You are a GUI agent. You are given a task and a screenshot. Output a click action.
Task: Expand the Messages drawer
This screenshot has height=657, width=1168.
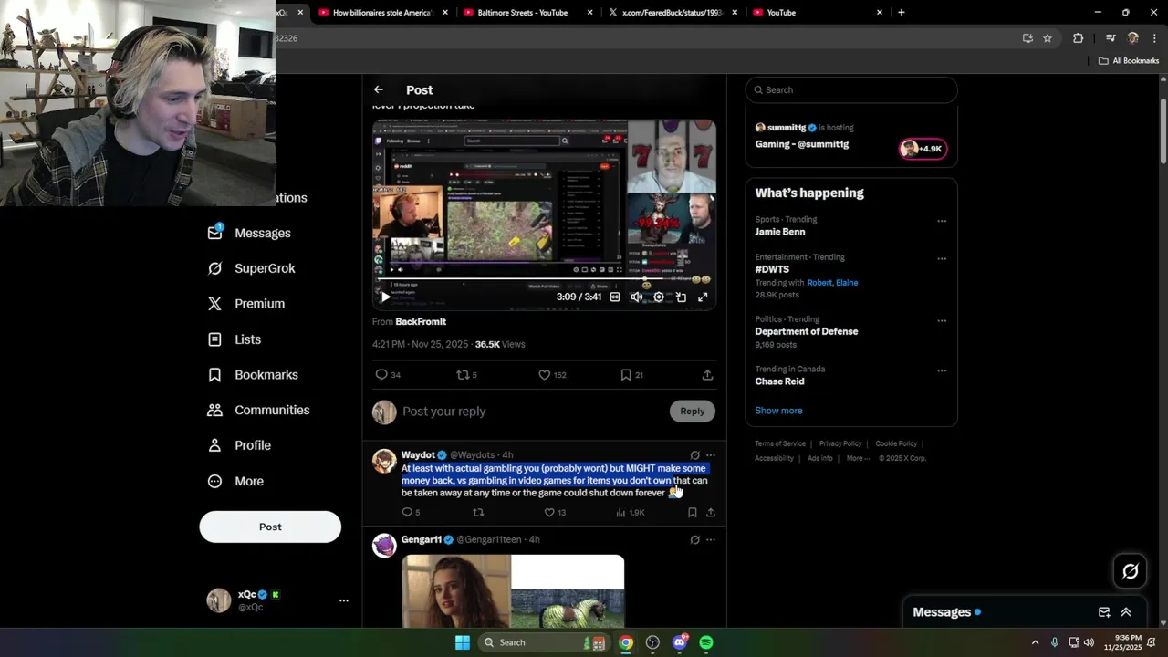(x=1126, y=612)
